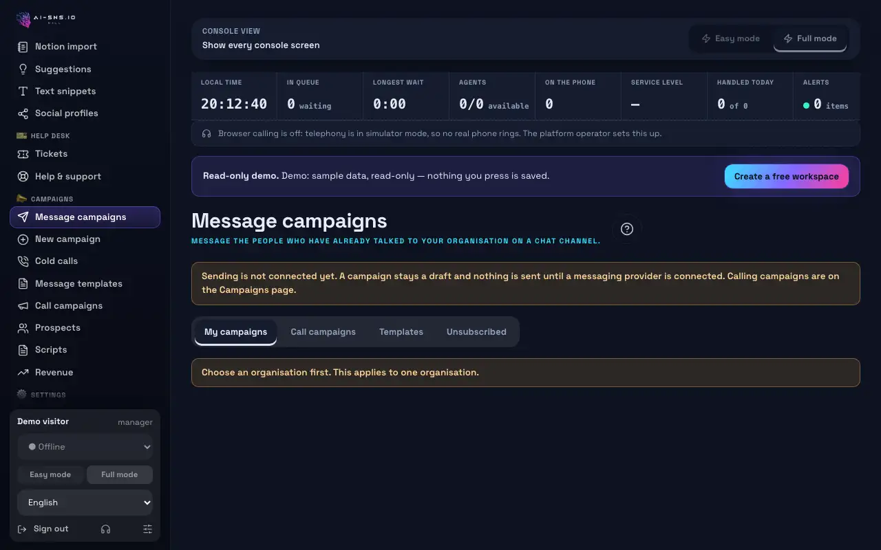Click the headset icon in user panel
This screenshot has width=881, height=550.
[105, 529]
